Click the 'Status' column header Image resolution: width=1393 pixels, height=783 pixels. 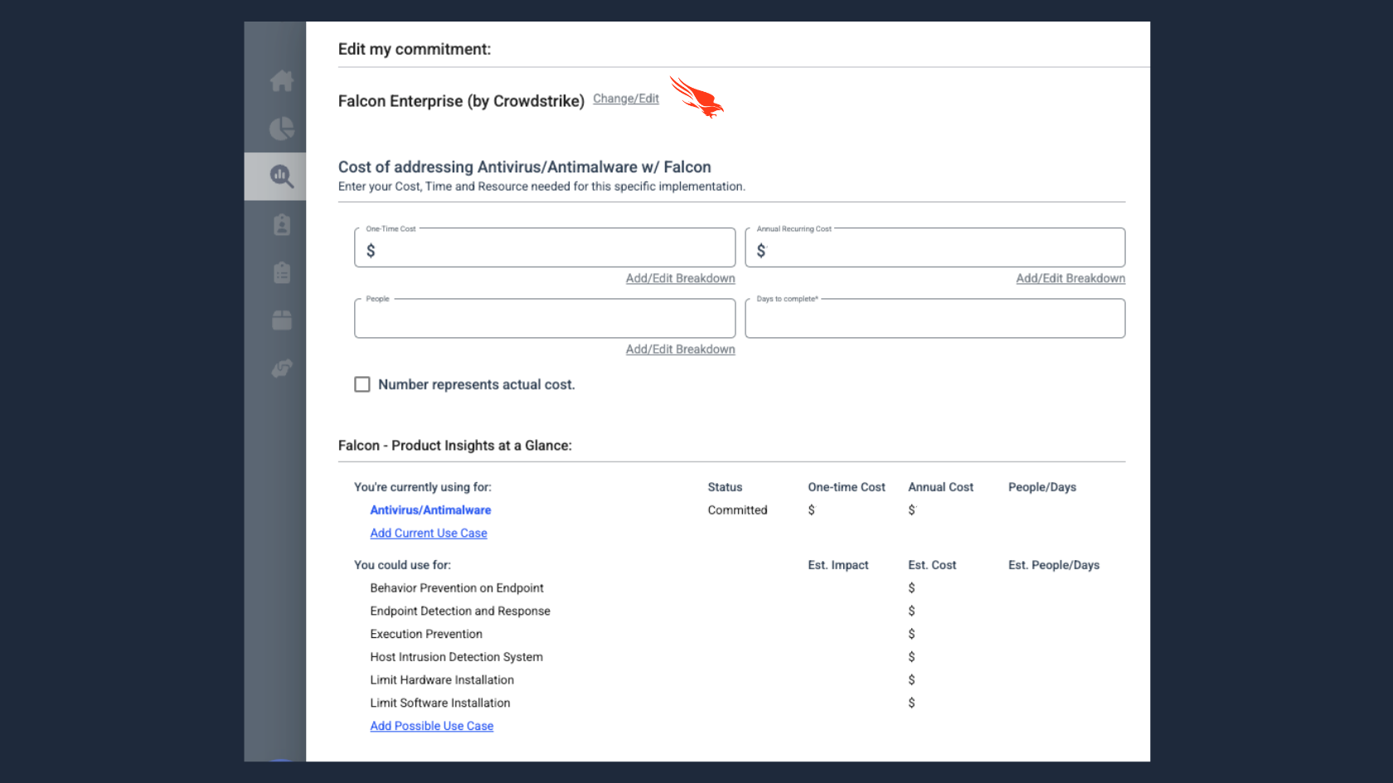[x=725, y=487]
